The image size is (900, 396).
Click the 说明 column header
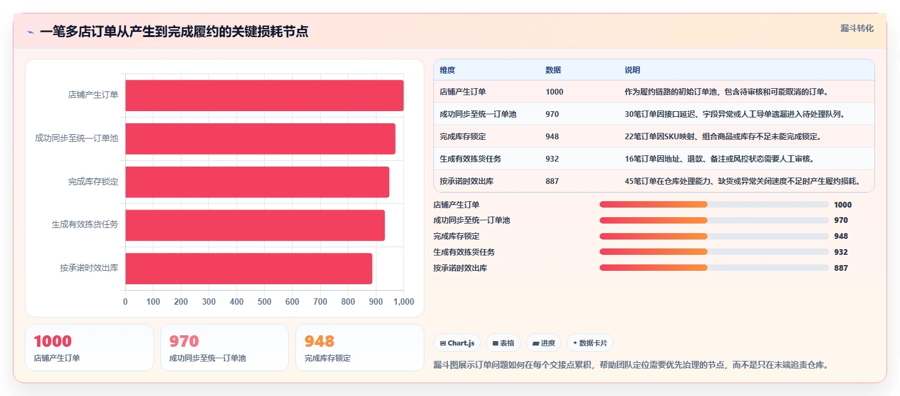pyautogui.click(x=633, y=70)
